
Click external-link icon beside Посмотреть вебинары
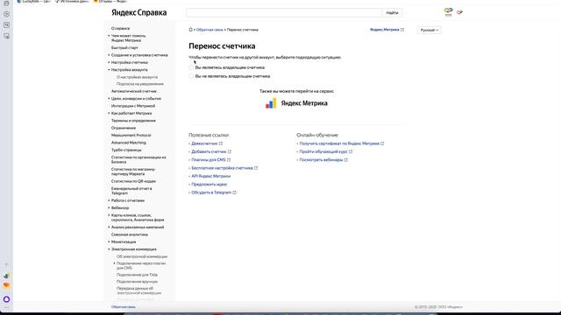[x=346, y=160]
